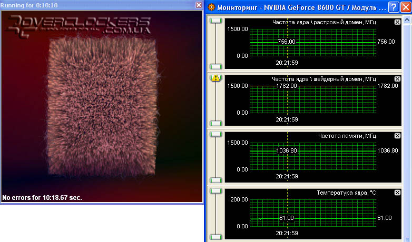The image size is (412, 242).
Task: Click the scroll-up arrow of monitoring scrollbar
Action: [407, 19]
